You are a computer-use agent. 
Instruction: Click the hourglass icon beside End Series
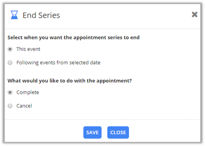(14, 15)
